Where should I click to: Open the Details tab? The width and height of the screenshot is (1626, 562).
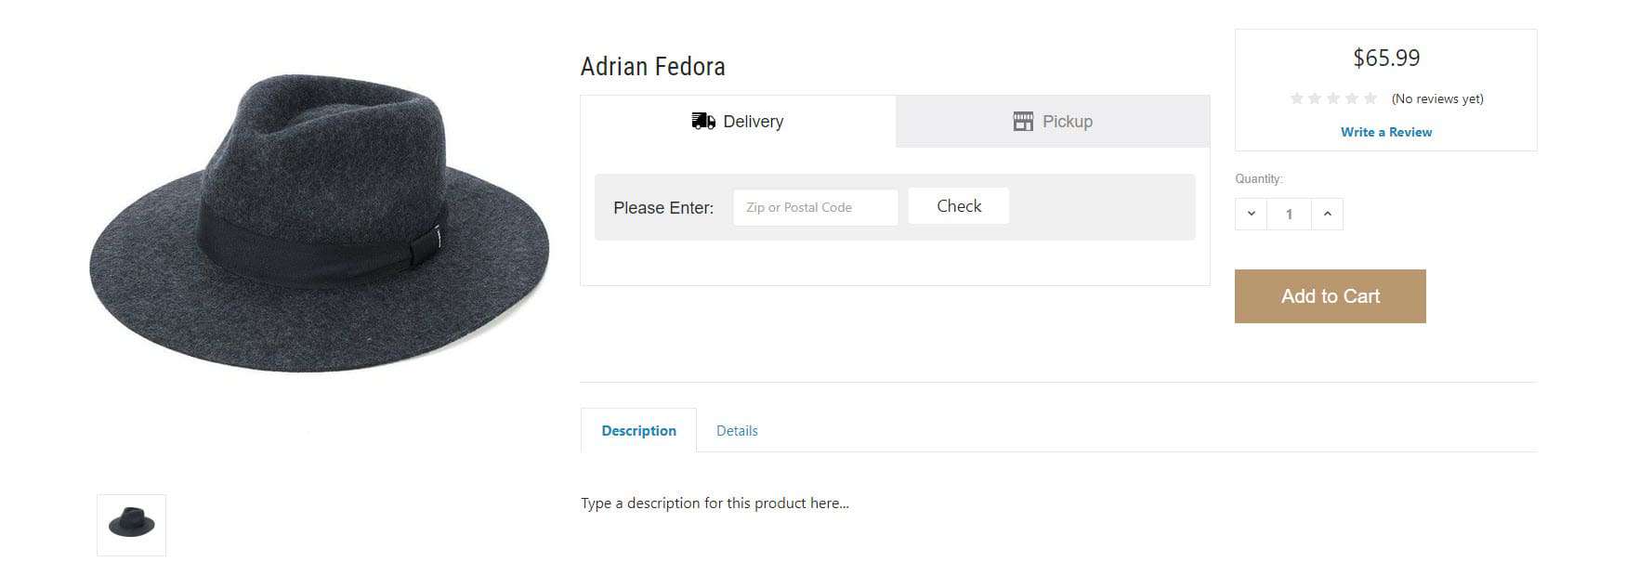click(737, 430)
